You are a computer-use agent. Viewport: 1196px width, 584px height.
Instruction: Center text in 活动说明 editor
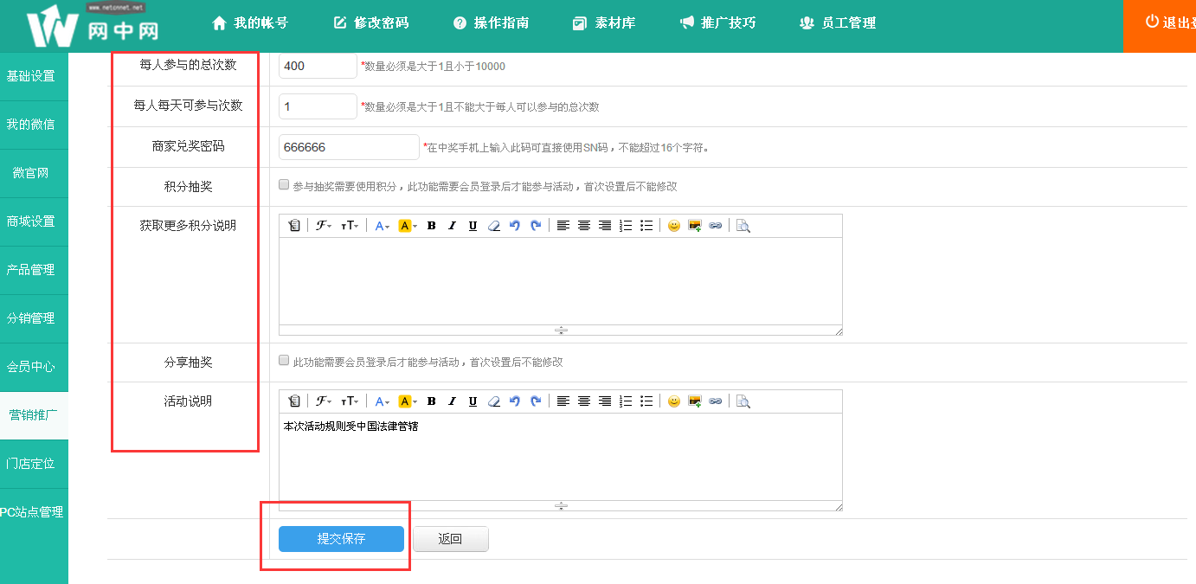[584, 401]
